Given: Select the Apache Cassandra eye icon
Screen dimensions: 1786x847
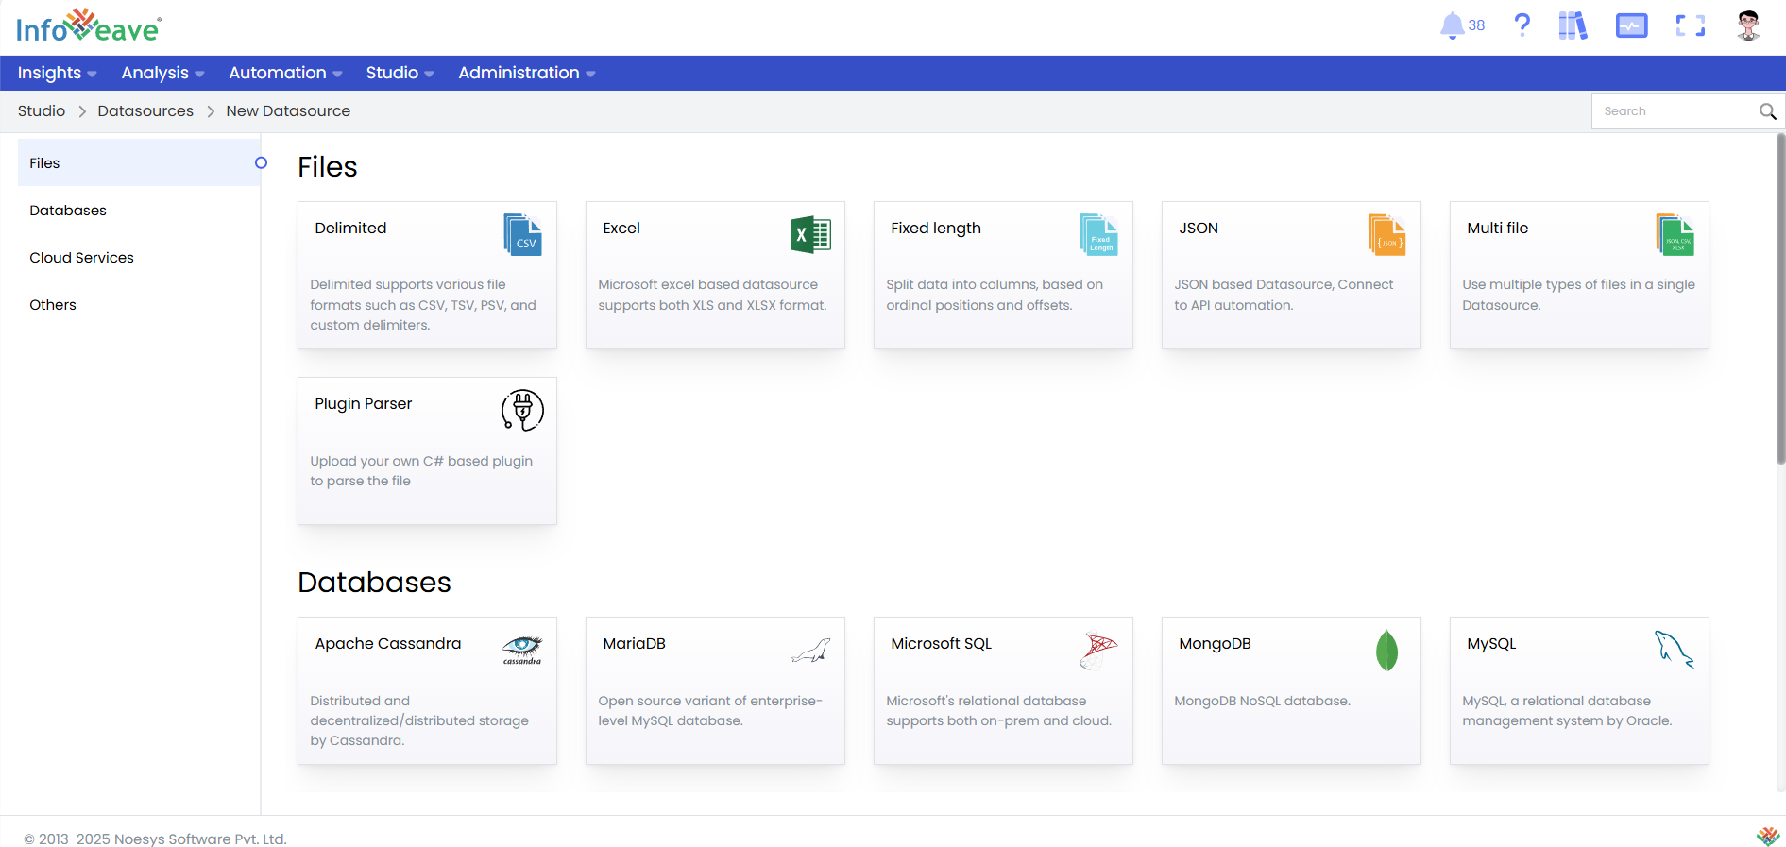Looking at the screenshot, I should 522,650.
